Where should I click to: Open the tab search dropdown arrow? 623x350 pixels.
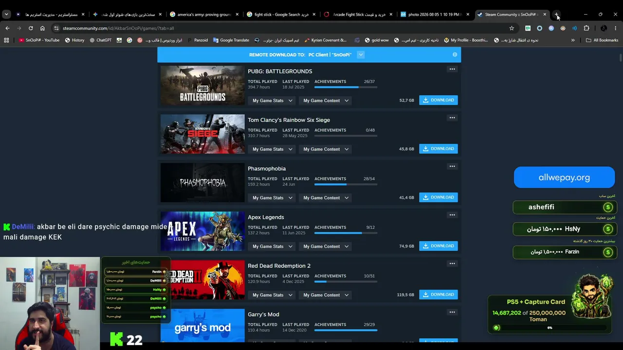pos(6,15)
